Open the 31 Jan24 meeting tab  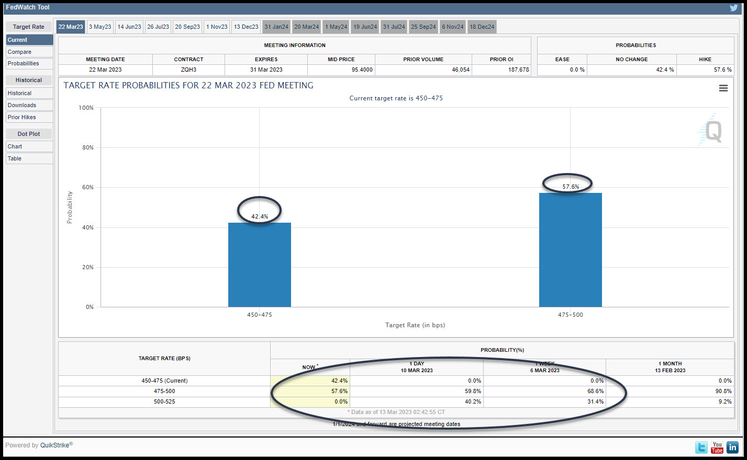pos(276,27)
